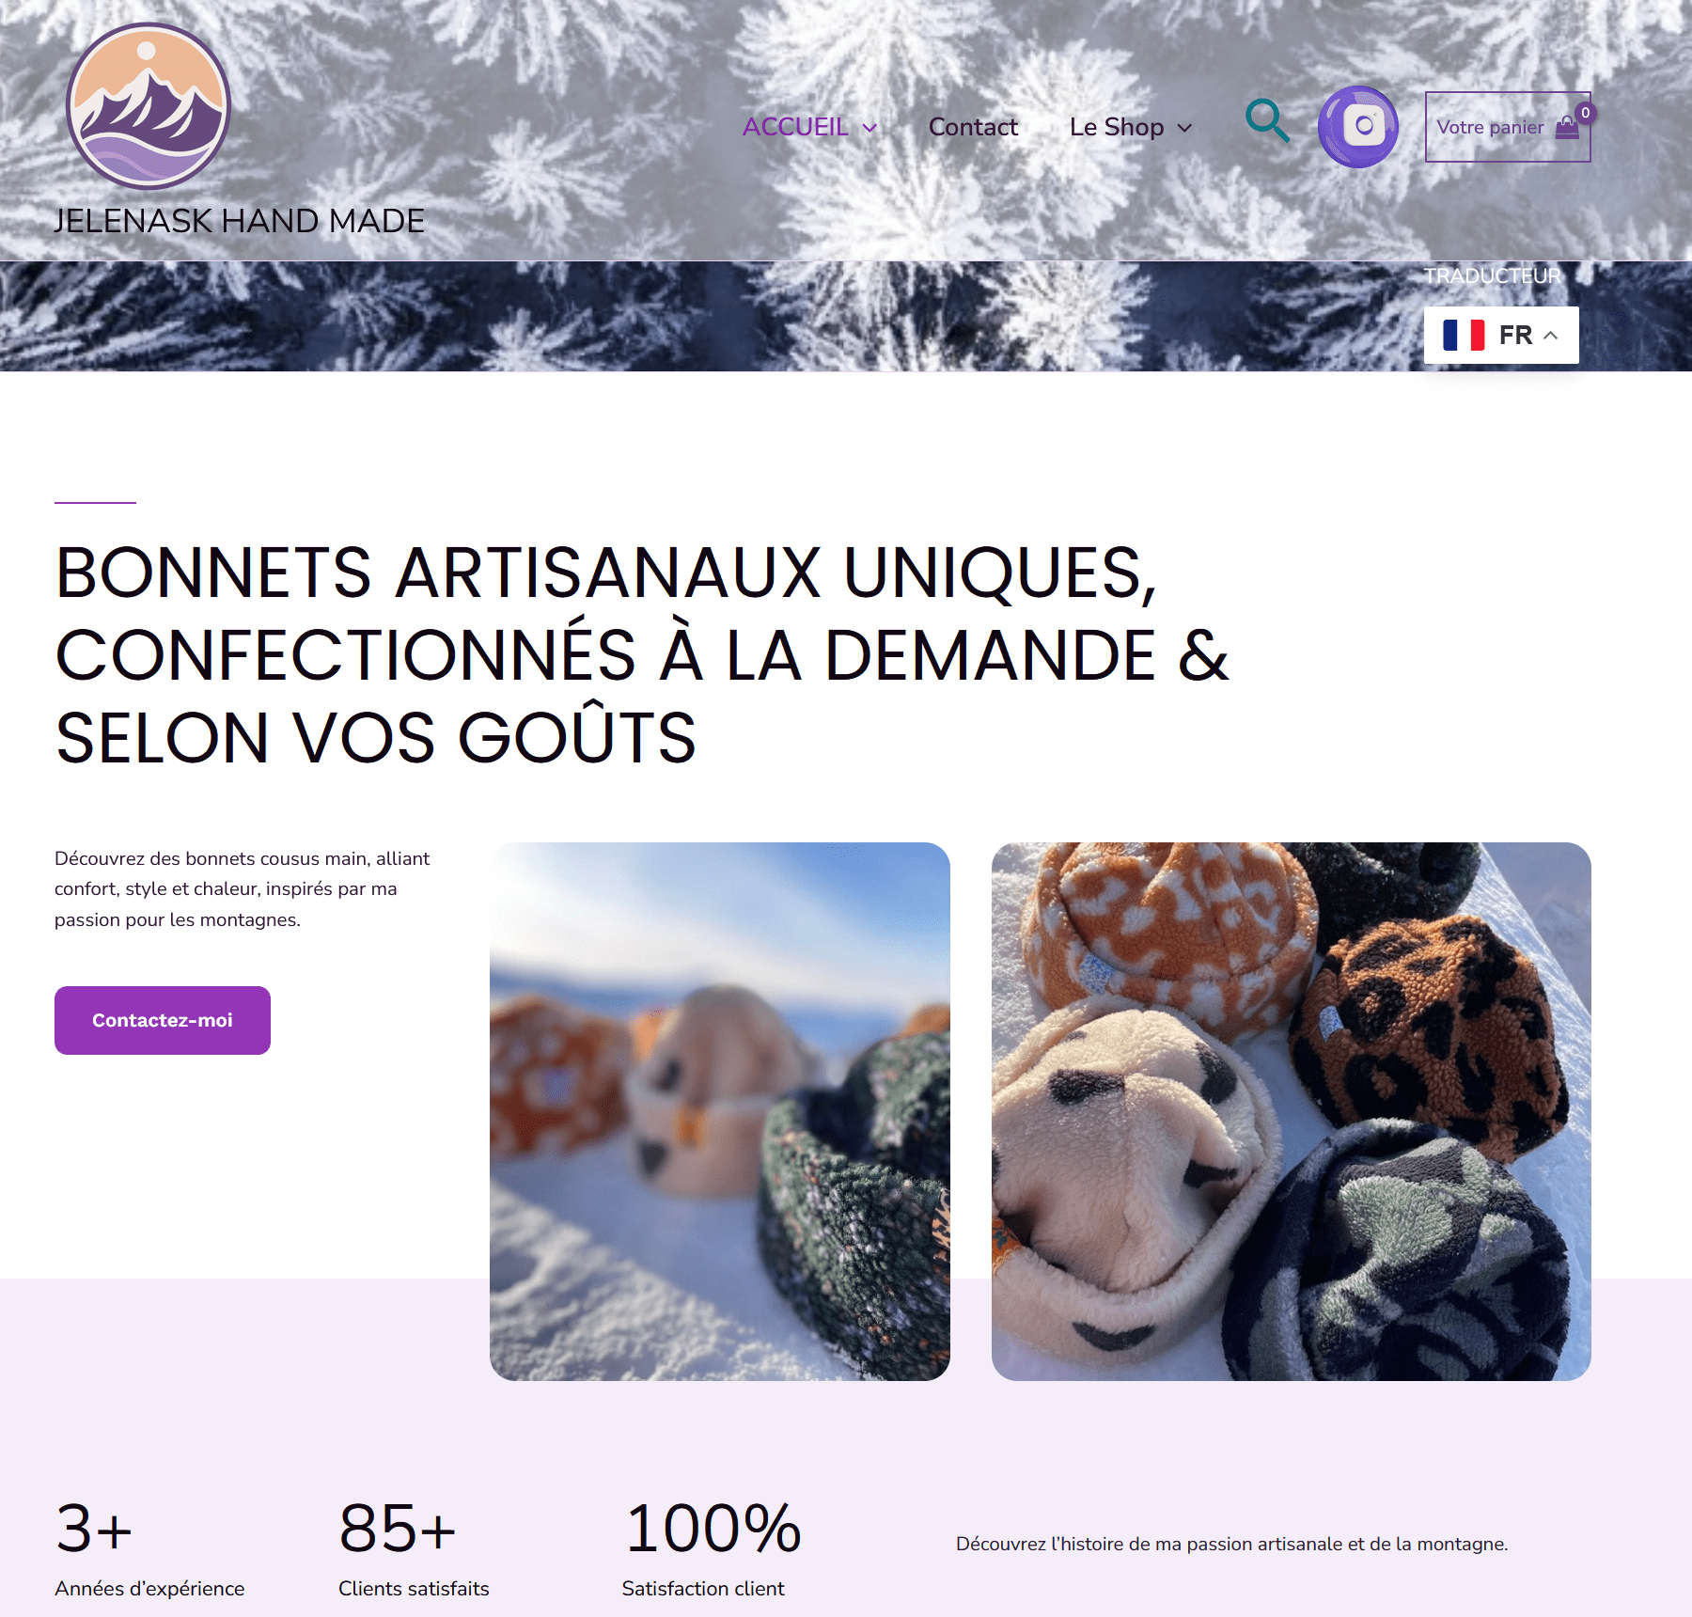The image size is (1692, 1617).
Task: Click the cart count badge
Action: pos(1585,113)
